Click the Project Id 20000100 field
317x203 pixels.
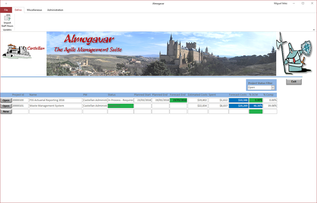point(20,100)
